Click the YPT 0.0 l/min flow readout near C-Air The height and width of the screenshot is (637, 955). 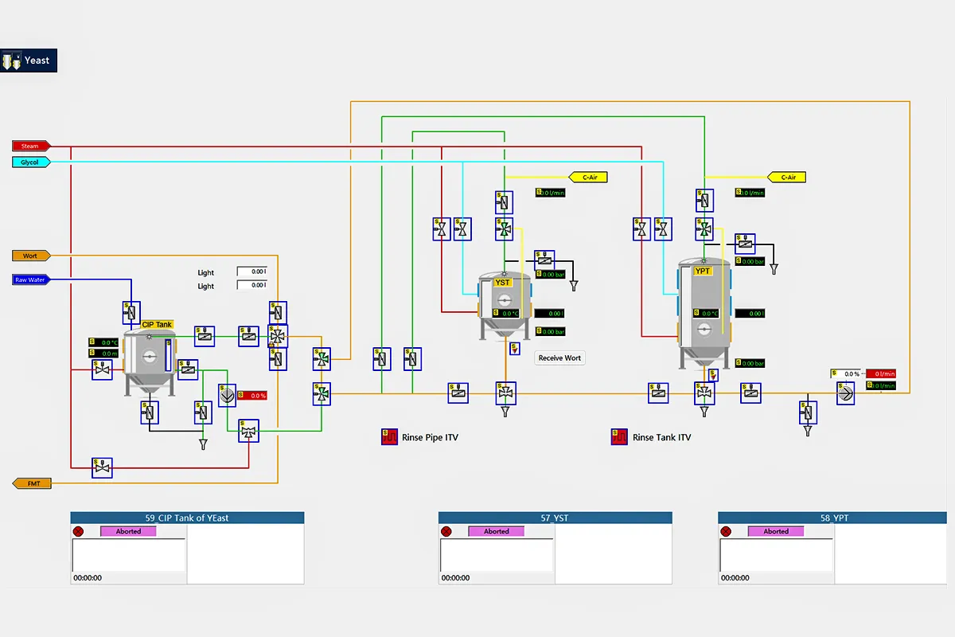pyautogui.click(x=750, y=193)
